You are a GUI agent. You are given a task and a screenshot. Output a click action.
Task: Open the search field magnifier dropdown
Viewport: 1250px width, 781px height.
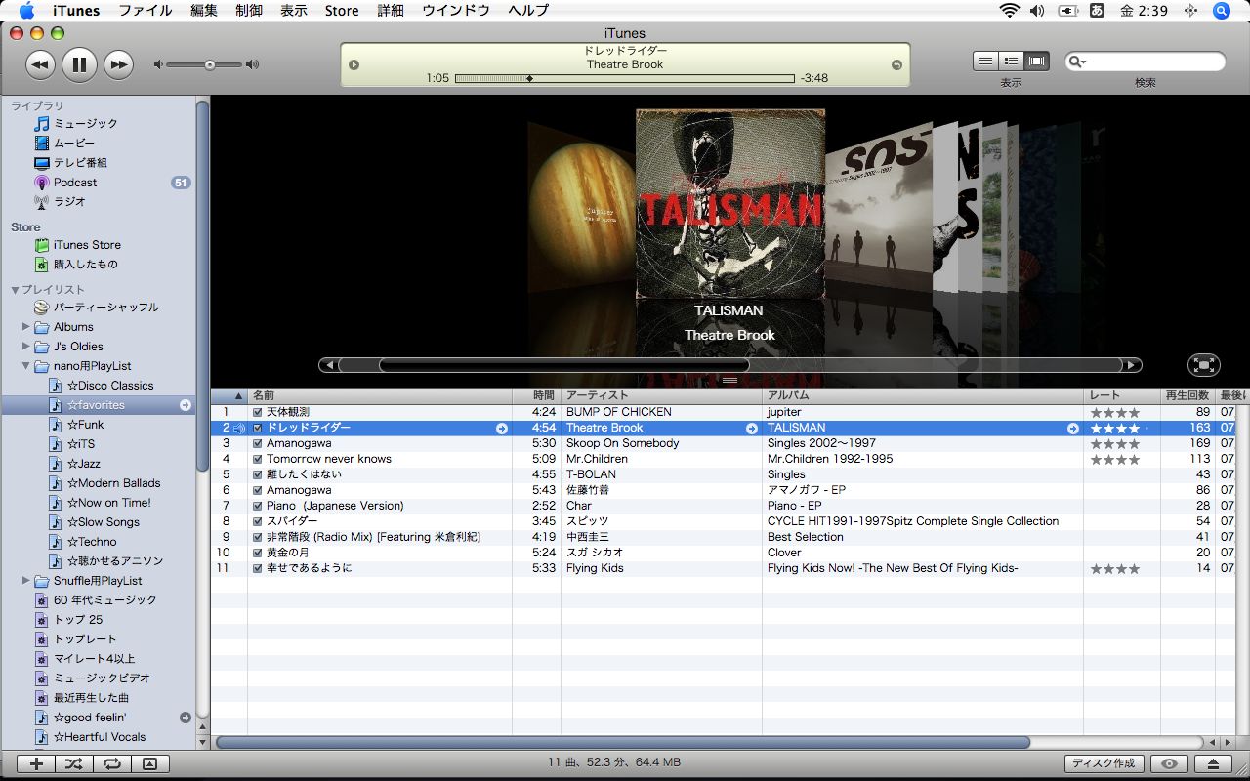pyautogui.click(x=1077, y=62)
